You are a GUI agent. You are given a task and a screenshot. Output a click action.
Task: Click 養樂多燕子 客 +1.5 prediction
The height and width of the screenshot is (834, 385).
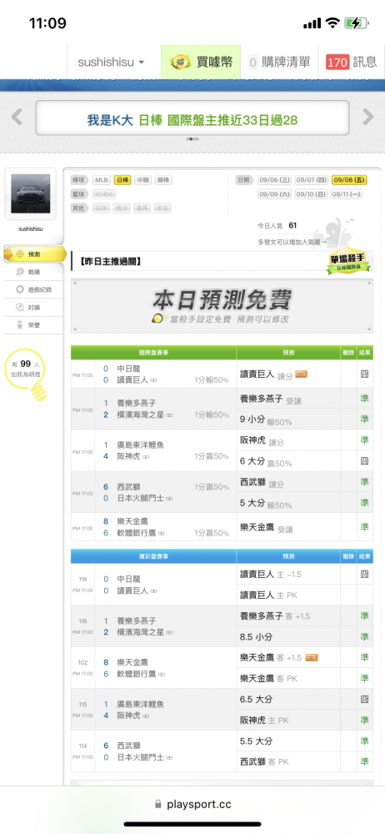pyautogui.click(x=276, y=615)
